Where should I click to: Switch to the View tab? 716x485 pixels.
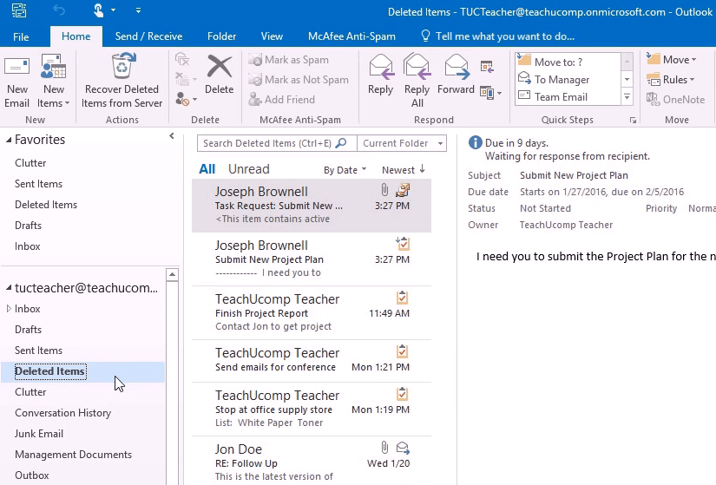pos(272,36)
